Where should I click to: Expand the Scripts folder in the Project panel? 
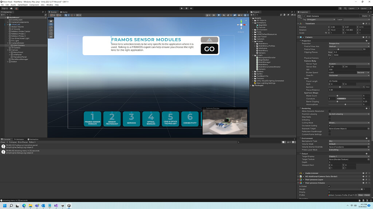[x=253, y=55]
